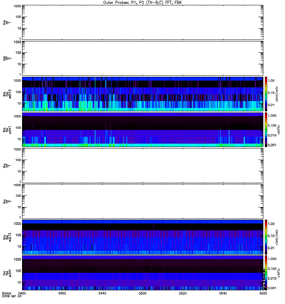285x304 pixels.
Task: Click the 2009 Apr 23 date label
Action: 12,296
